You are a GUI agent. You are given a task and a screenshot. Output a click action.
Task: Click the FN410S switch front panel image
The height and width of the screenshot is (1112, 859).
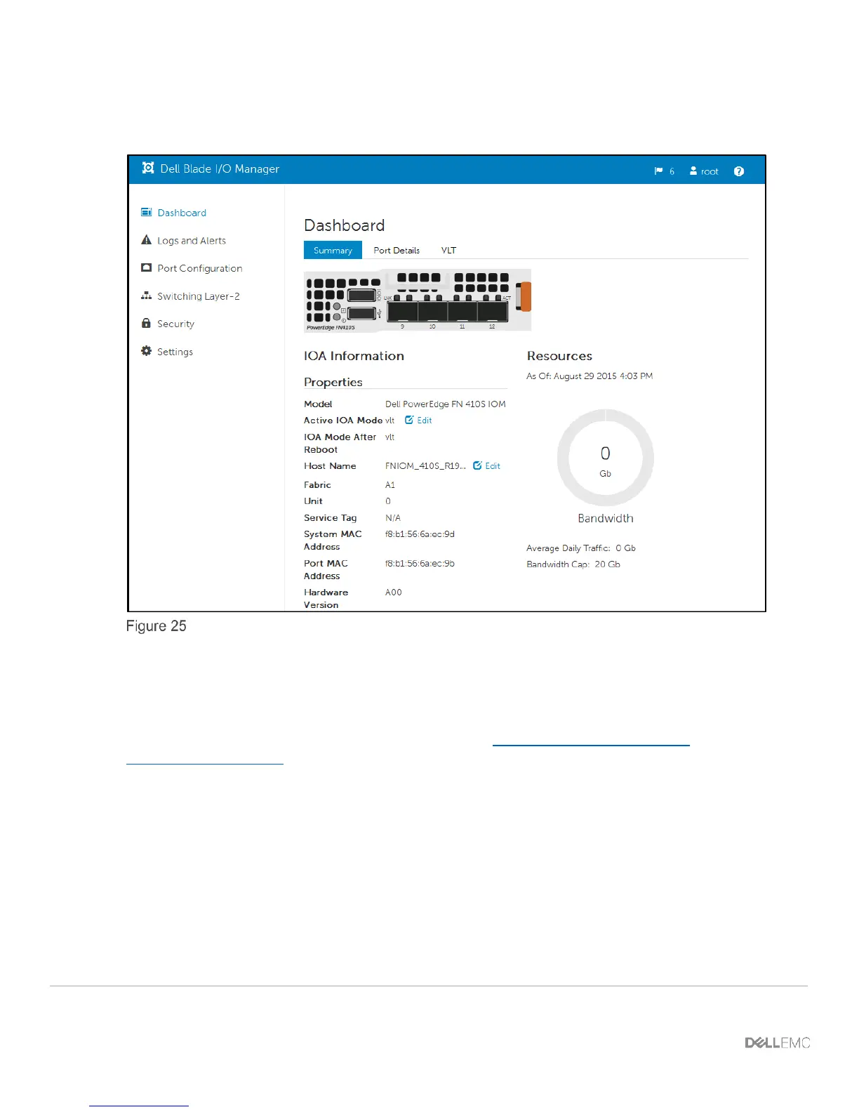coord(418,300)
